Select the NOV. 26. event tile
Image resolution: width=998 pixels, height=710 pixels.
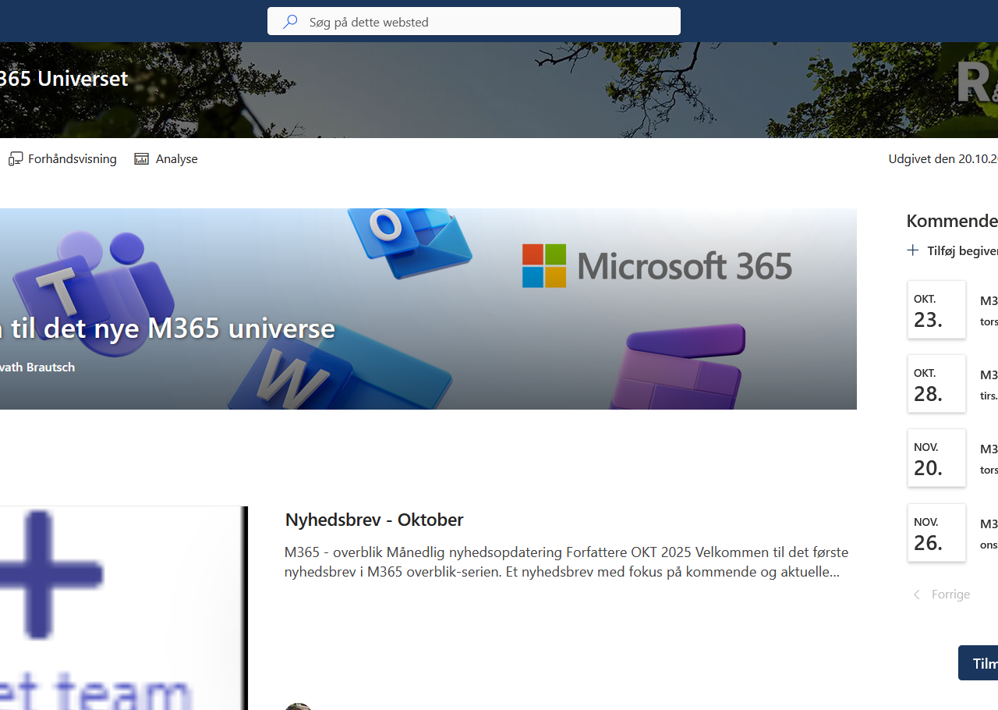936,533
